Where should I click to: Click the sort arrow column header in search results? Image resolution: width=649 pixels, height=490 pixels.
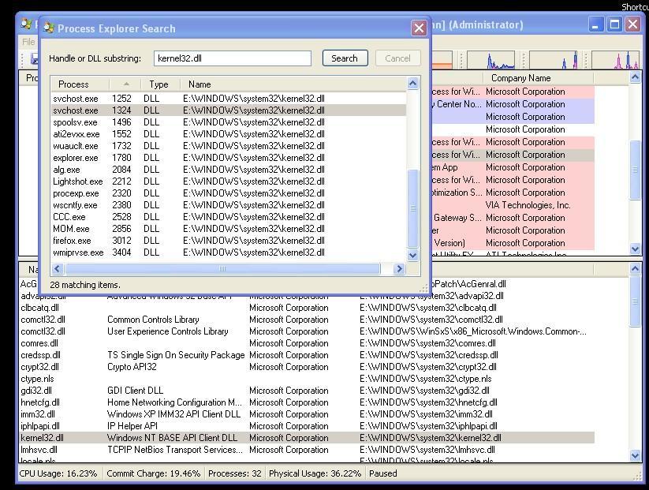point(125,84)
